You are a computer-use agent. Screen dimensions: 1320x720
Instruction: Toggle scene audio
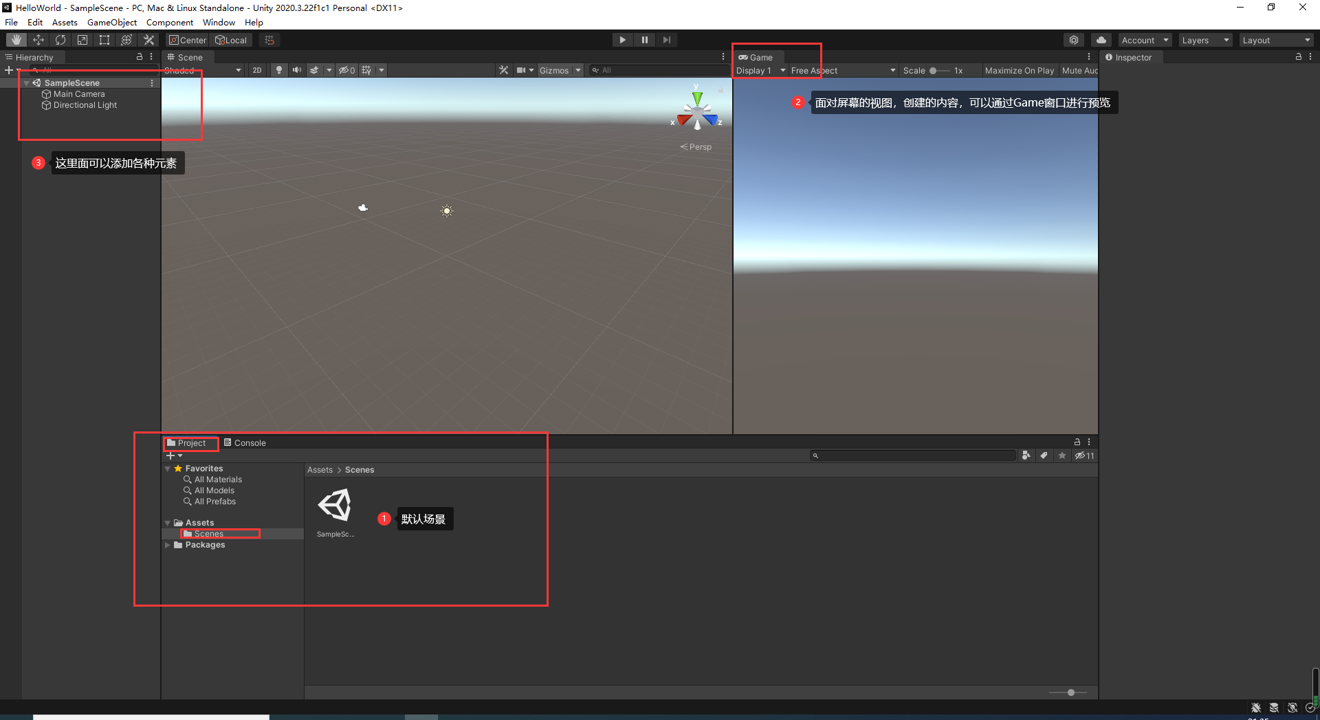[296, 70]
